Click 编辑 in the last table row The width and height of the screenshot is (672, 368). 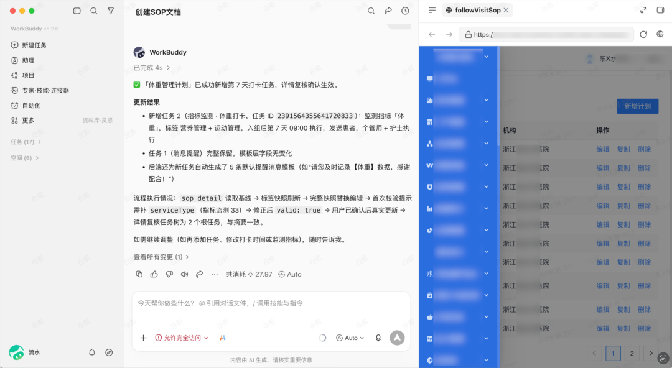602,329
